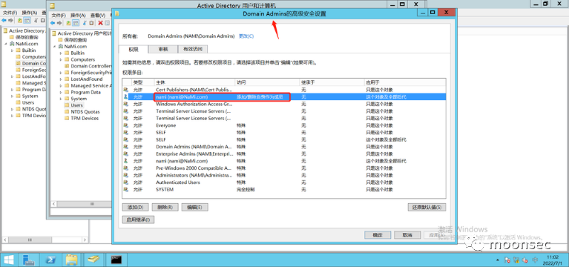Click the group icon of Cert Publishers row
569x267 pixels.
coord(126,90)
